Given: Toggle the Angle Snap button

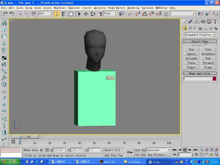Looking at the screenshot, I should pos(145,14).
